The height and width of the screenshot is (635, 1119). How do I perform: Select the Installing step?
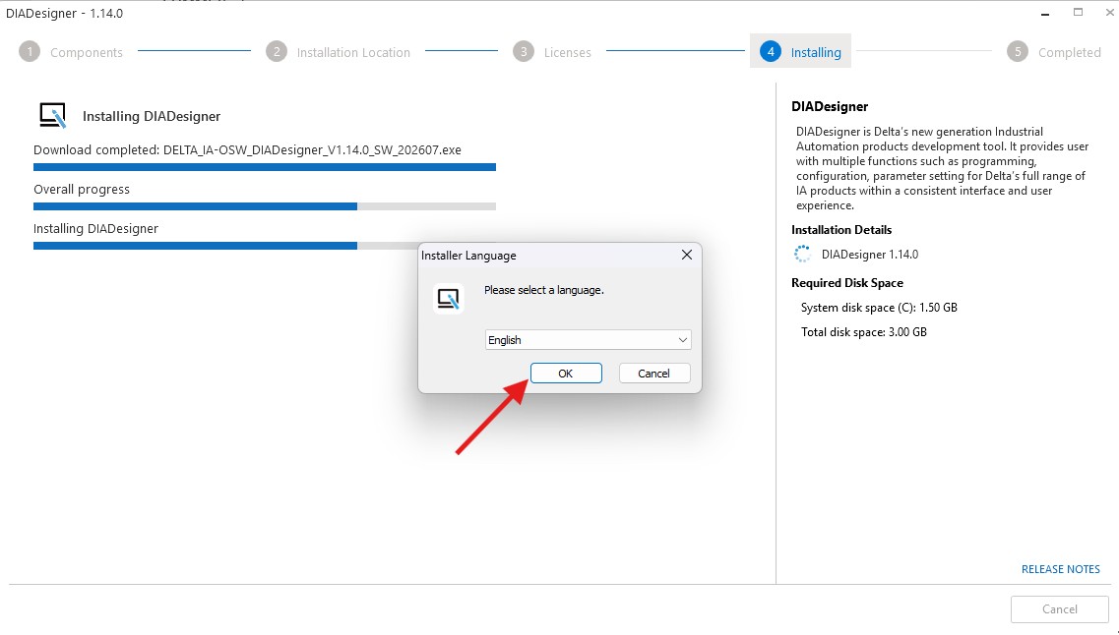pyautogui.click(x=801, y=52)
